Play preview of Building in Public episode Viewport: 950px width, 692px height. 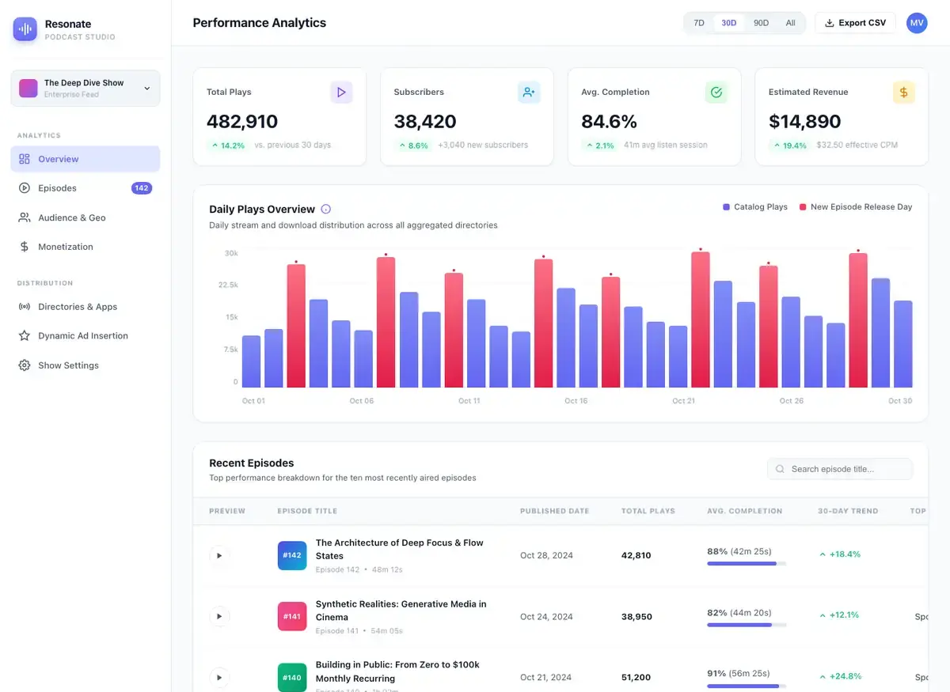(x=219, y=678)
